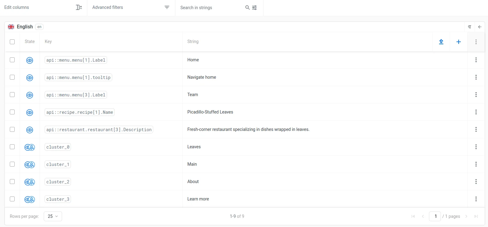
Task: Sort by the Key column header
Action: 48,42
